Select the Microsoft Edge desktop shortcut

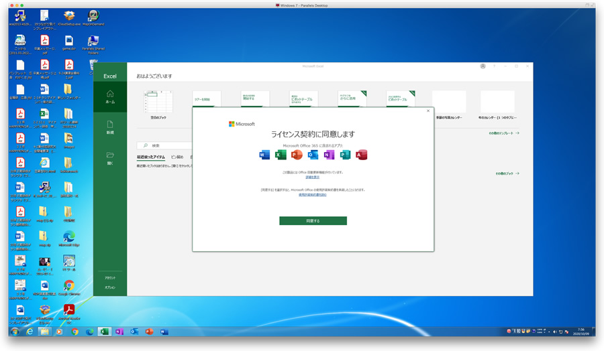(69, 238)
